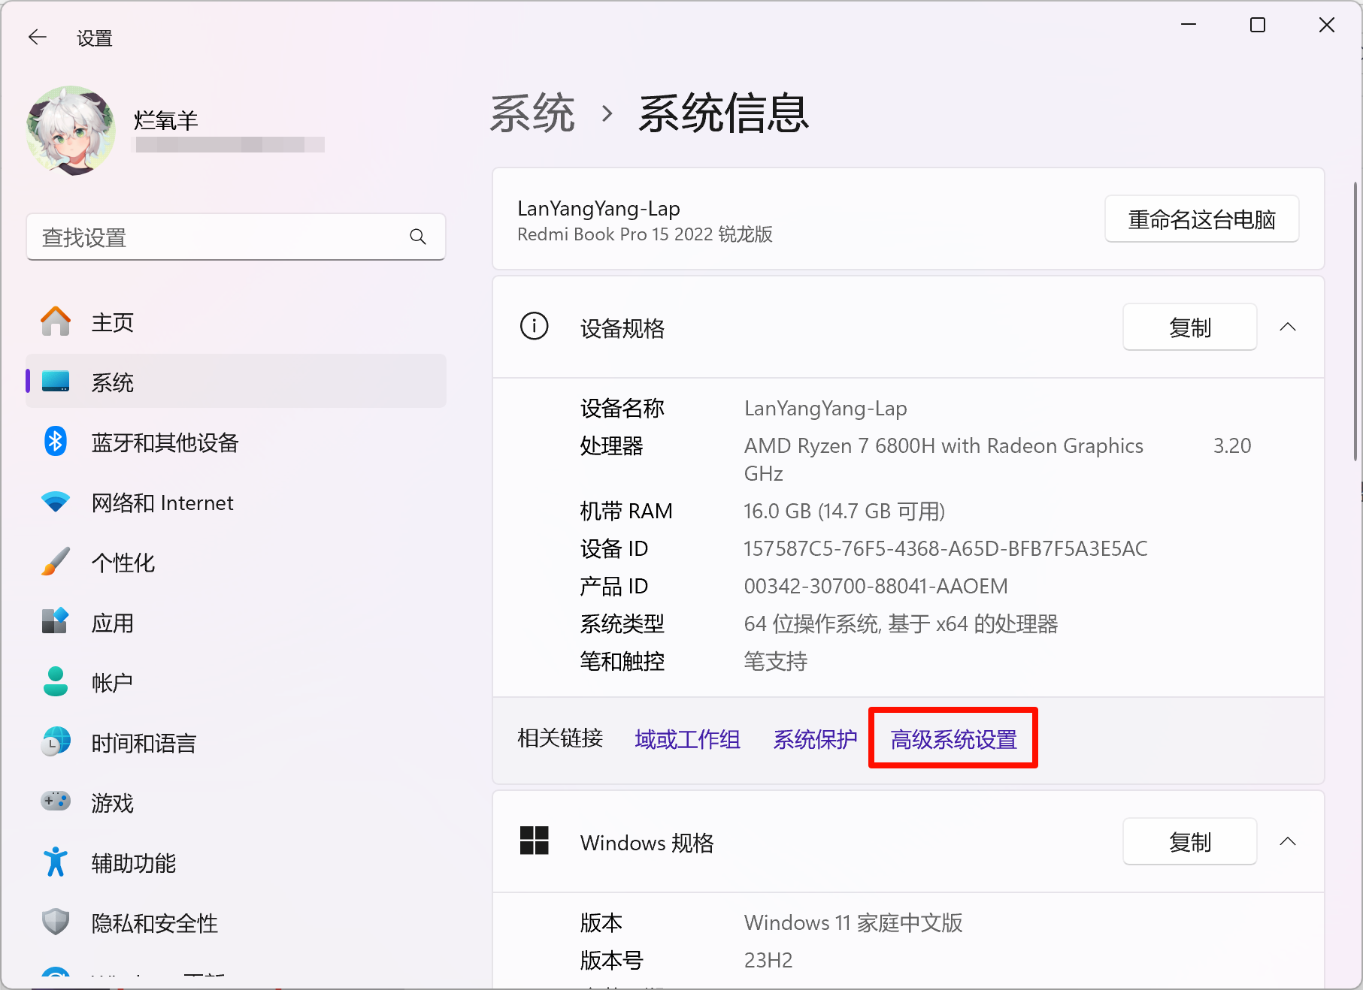1363x990 pixels.
Task: Click the 隐私和安全性 shield icon
Action: tap(56, 922)
